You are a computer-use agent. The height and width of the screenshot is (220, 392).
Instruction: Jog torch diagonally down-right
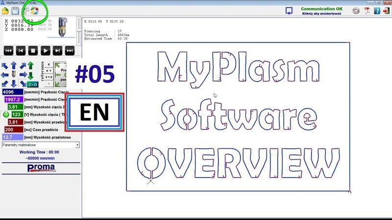23,84
